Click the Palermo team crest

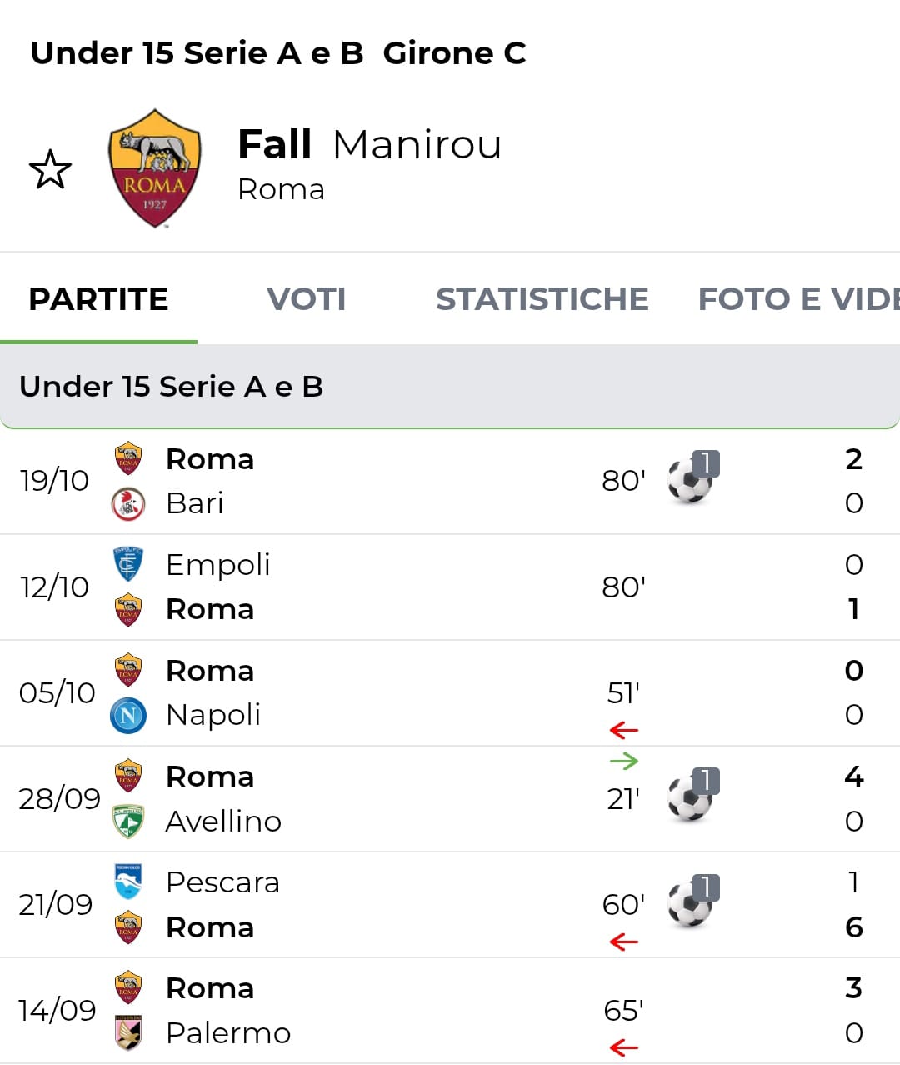(128, 1033)
